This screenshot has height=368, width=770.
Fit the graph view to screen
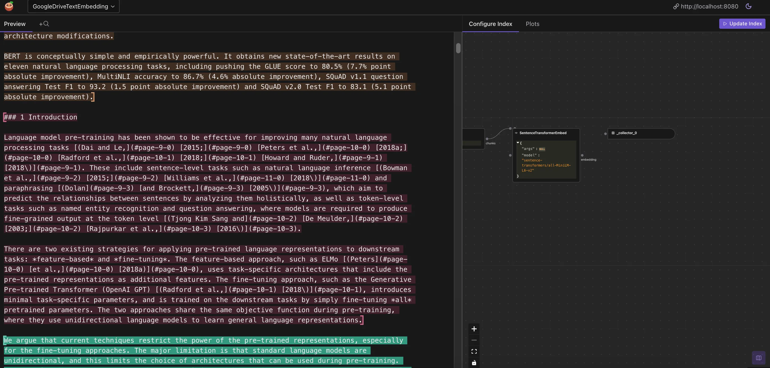pos(474,351)
